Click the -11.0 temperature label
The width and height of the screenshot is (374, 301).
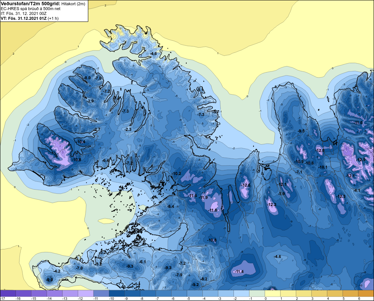pos(359,123)
